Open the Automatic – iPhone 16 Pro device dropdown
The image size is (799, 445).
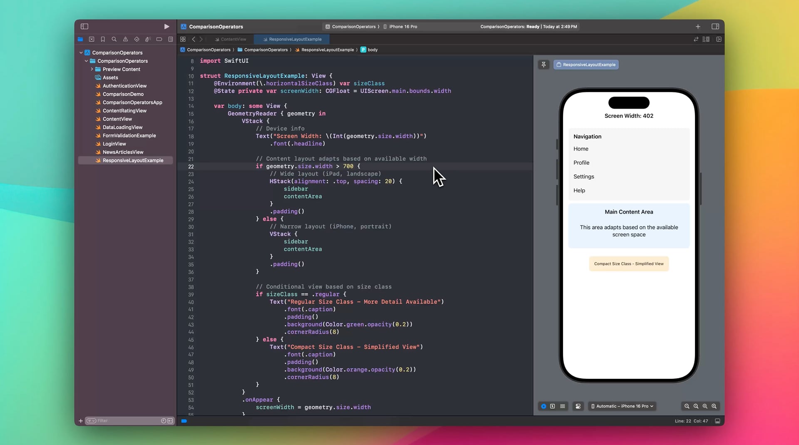[x=622, y=406]
